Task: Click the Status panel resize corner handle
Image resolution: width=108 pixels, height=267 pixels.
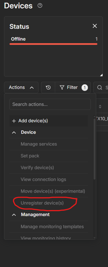Action: 101,75
